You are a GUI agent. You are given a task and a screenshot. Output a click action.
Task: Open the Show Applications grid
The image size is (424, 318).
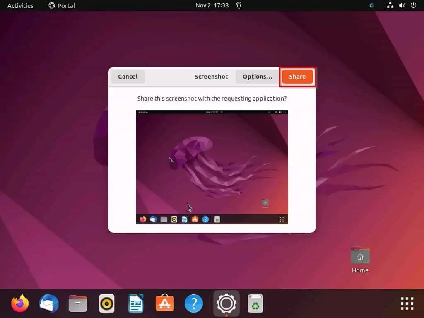click(406, 303)
